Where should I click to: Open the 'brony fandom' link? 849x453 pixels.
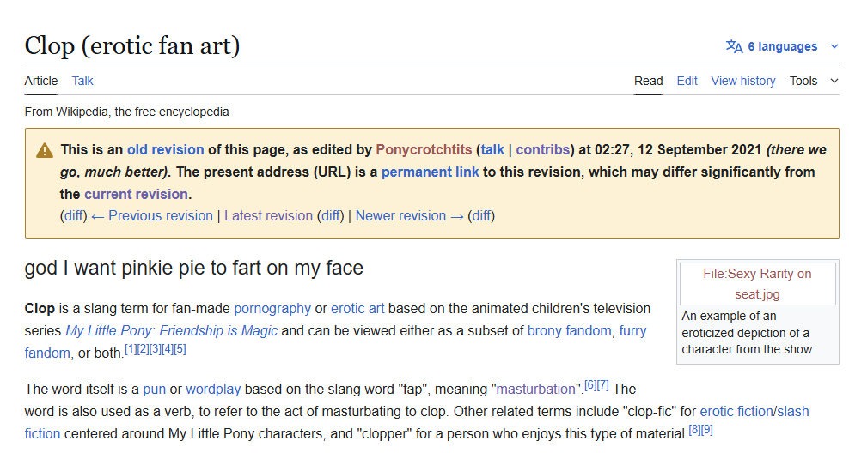coord(569,331)
